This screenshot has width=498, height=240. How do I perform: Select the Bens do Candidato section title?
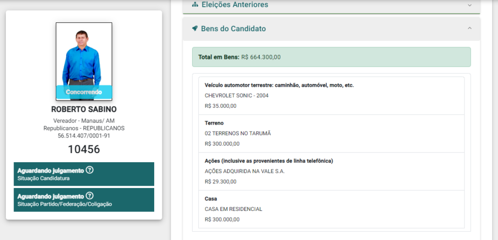(233, 29)
